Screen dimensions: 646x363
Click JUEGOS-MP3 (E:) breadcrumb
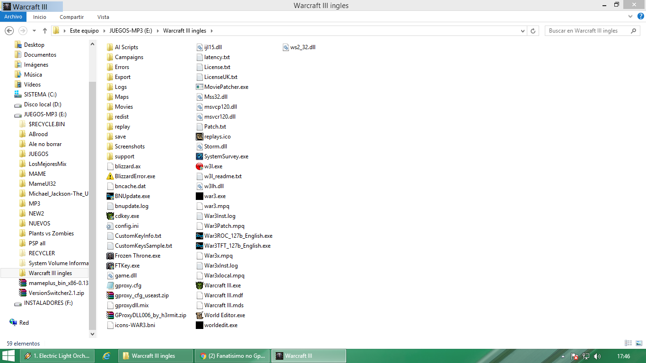coord(131,31)
